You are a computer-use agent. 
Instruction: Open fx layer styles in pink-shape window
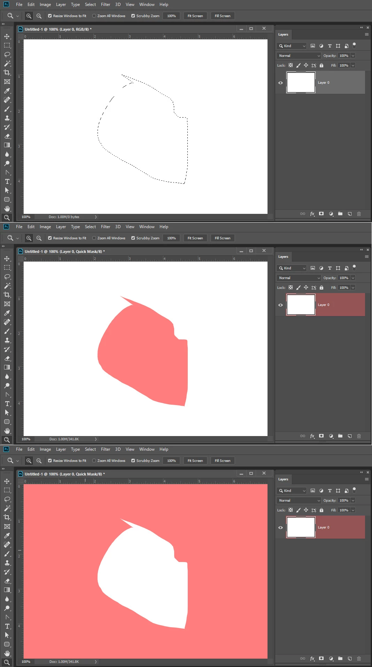pos(312,436)
